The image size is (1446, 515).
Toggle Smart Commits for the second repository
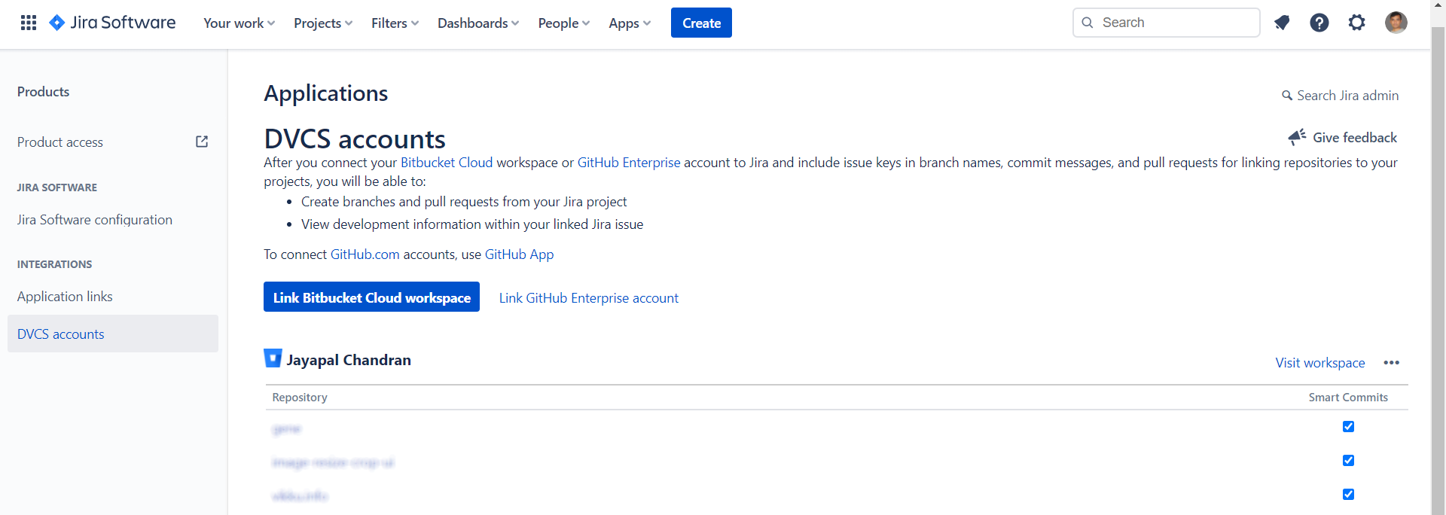(1348, 461)
